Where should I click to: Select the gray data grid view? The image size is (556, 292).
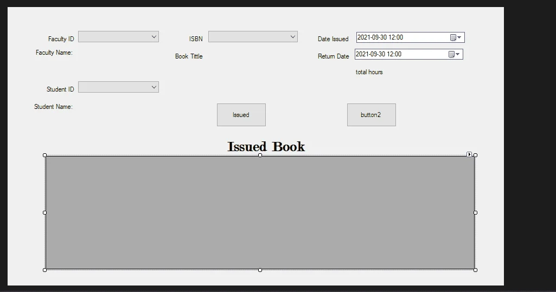[260, 212]
